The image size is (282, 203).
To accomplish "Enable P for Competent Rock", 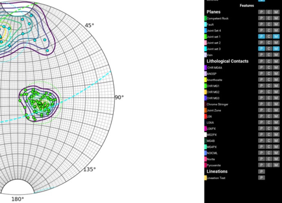I will [x=261, y=18].
